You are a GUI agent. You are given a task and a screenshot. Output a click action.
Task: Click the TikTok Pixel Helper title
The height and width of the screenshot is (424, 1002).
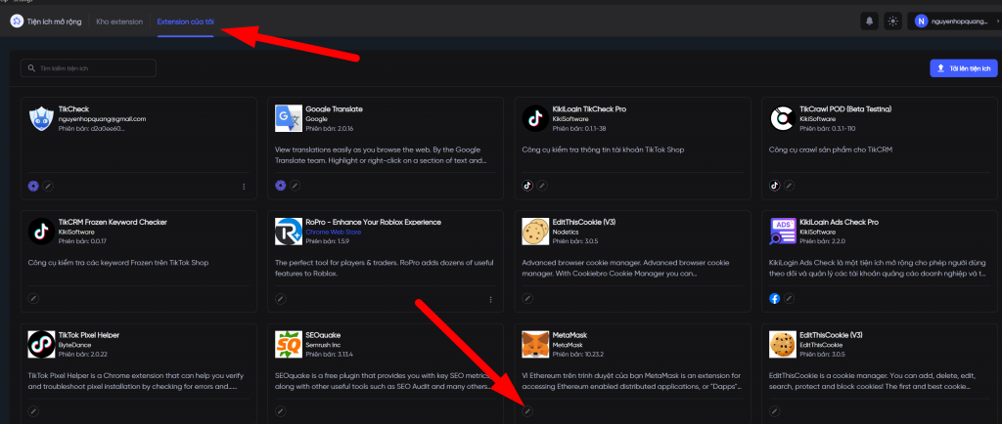tap(89, 335)
